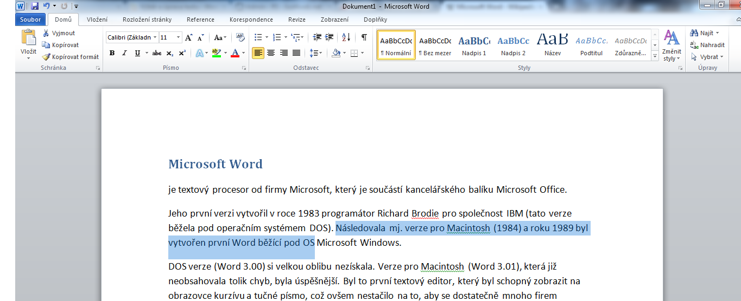
Task: Open the Customize Quick Access Toolbar arrow
Action: [x=76, y=6]
